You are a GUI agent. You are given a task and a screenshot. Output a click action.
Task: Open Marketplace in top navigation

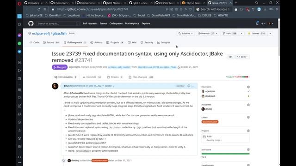point(132,24)
